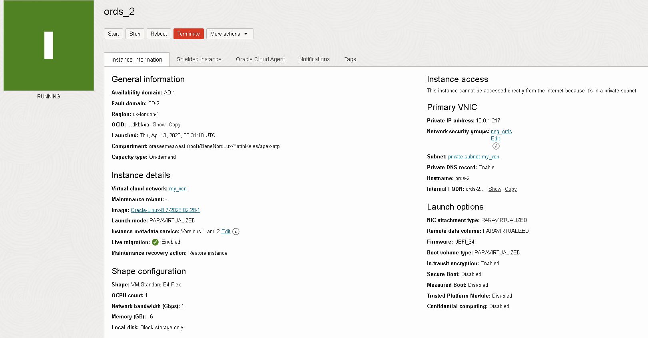Click the compartment path text
This screenshot has width=648, height=338.
(x=214, y=146)
